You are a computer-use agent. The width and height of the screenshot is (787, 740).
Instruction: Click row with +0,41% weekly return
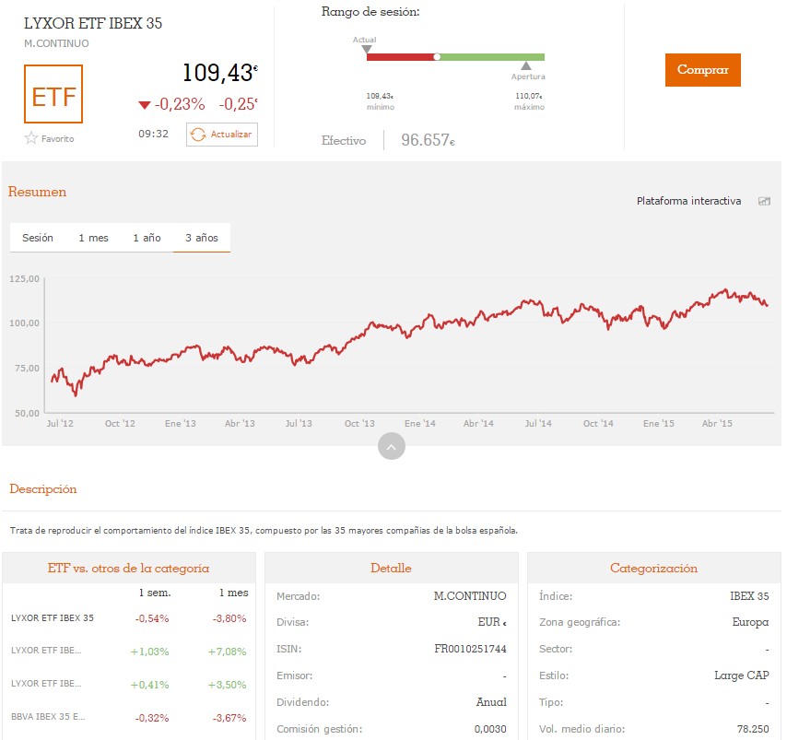click(x=128, y=685)
